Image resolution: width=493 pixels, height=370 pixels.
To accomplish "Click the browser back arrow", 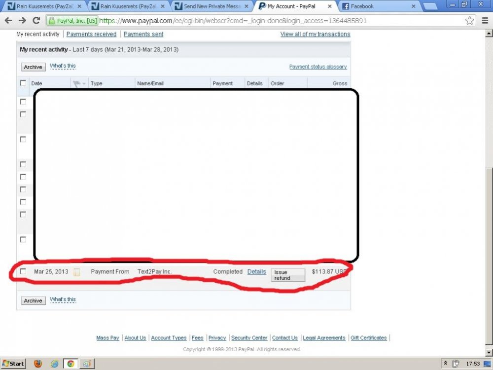I will click(8, 21).
